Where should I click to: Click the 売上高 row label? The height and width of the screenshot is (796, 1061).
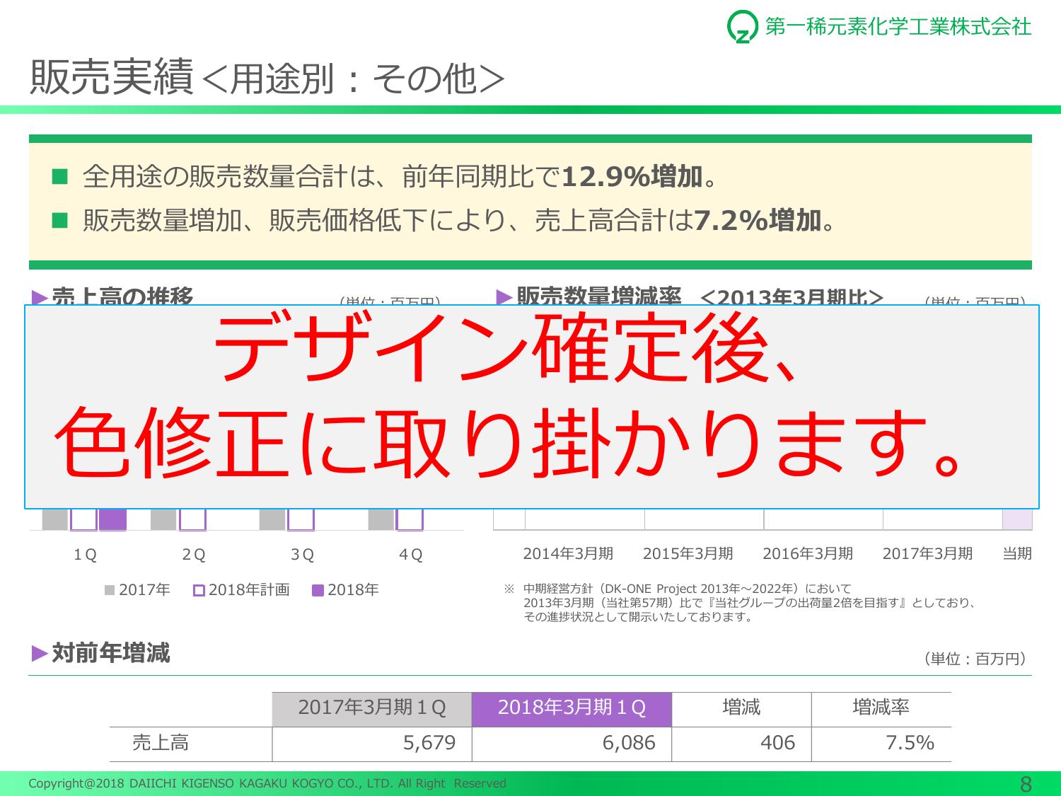161,743
